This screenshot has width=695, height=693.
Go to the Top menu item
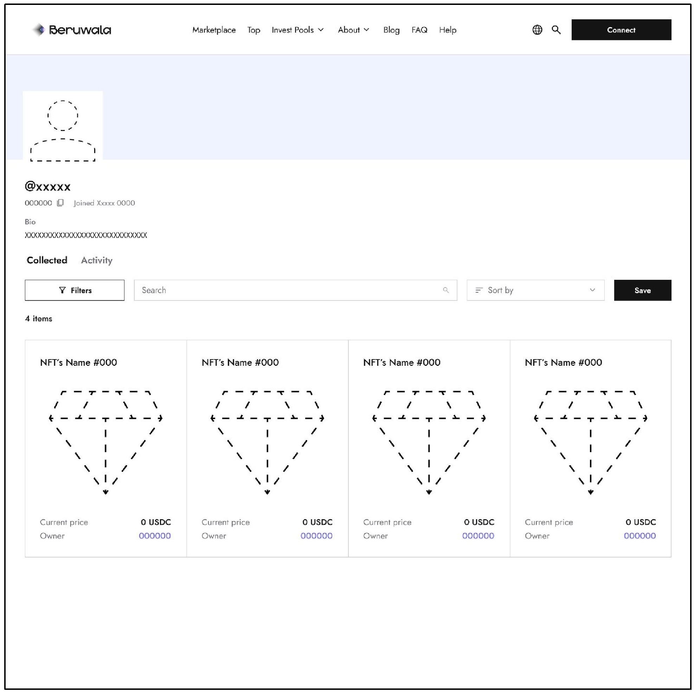253,30
